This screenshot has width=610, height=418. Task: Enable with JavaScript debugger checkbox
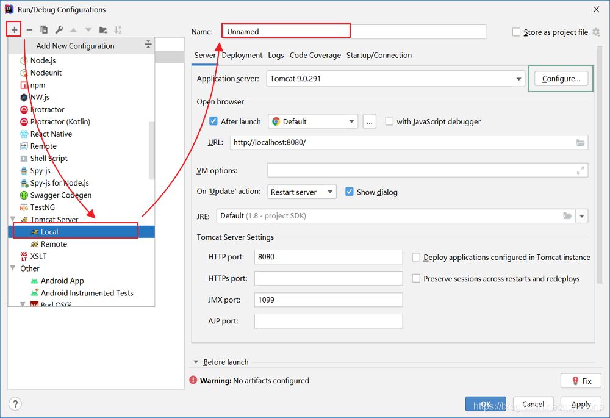click(389, 121)
